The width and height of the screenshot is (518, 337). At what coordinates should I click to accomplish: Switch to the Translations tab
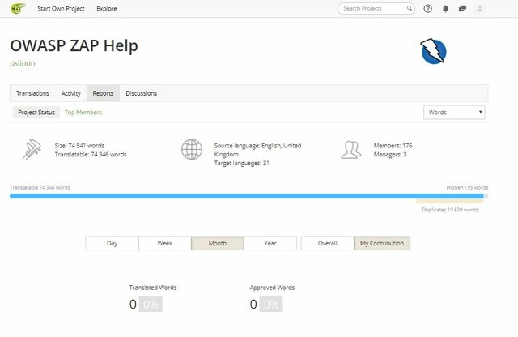click(x=32, y=93)
